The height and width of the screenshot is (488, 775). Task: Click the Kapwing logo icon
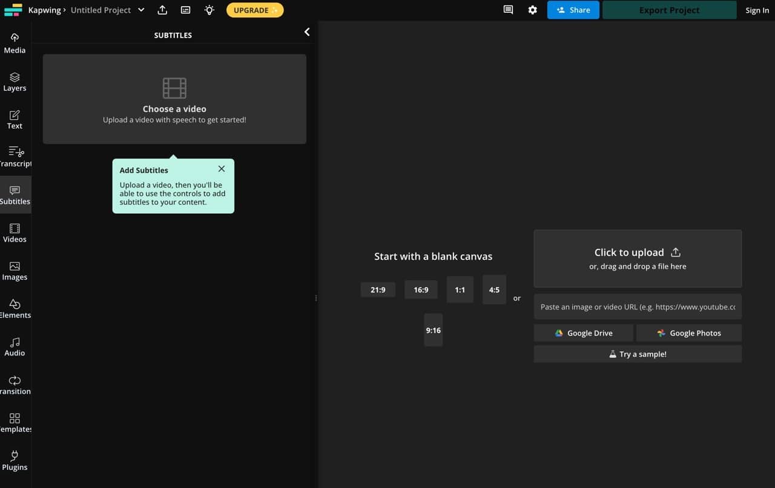point(13,10)
